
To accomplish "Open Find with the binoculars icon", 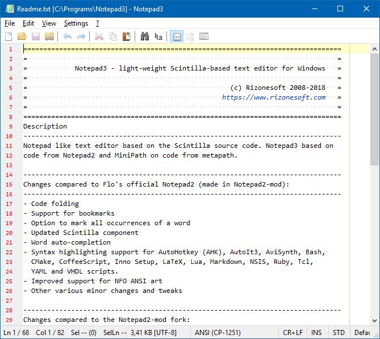I will 145,36.
